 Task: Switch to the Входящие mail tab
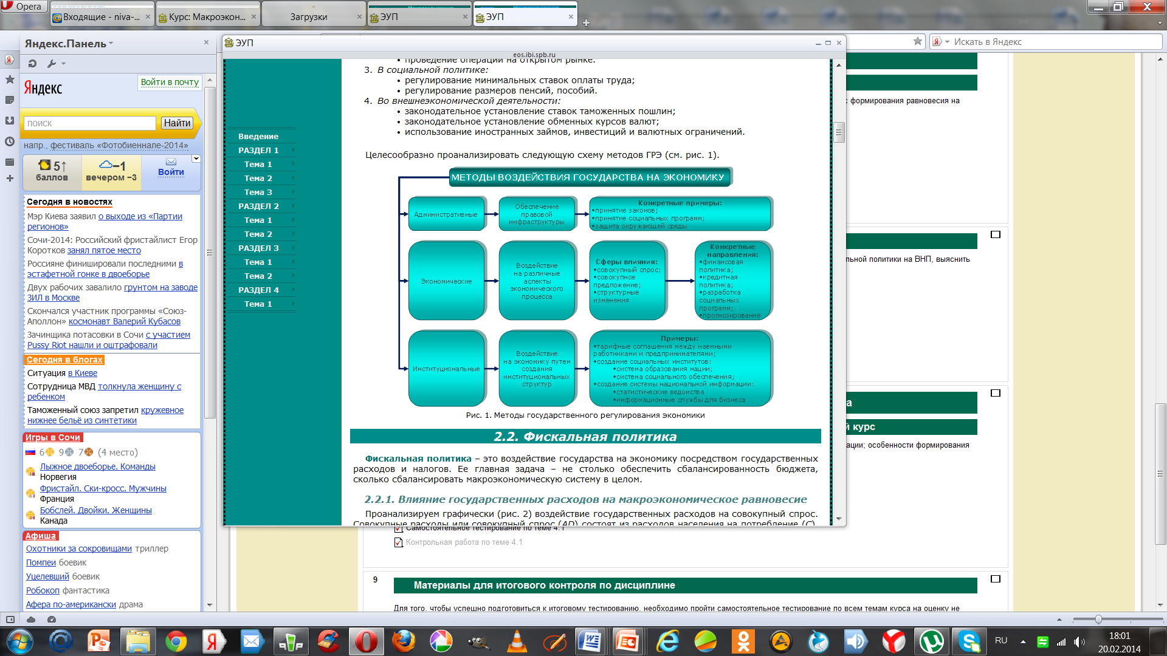[102, 16]
